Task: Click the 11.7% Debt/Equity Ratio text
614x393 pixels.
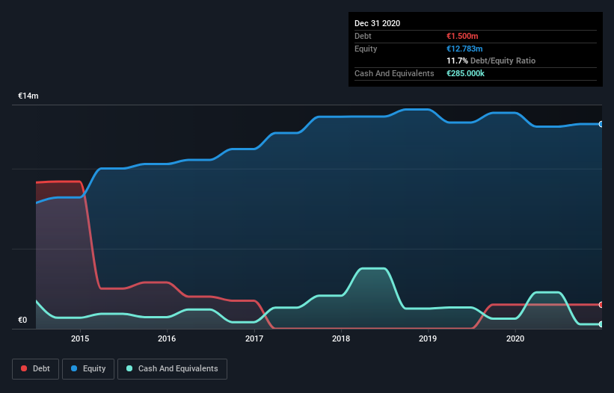Action: coord(491,61)
